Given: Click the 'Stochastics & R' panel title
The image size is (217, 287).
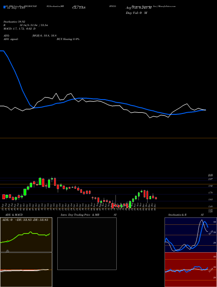Looking at the screenshot, I should [178, 215].
